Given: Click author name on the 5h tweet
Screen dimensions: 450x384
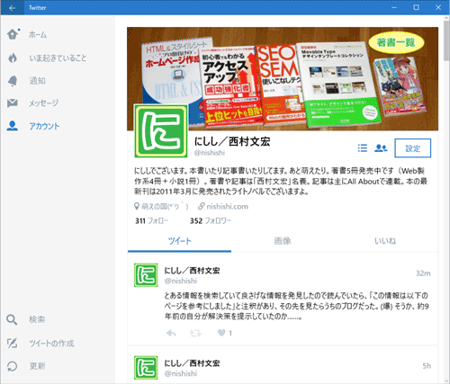Looking at the screenshot, I should 192,363.
